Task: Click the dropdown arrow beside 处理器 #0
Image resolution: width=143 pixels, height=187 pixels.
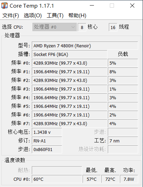Action: click(x=73, y=27)
